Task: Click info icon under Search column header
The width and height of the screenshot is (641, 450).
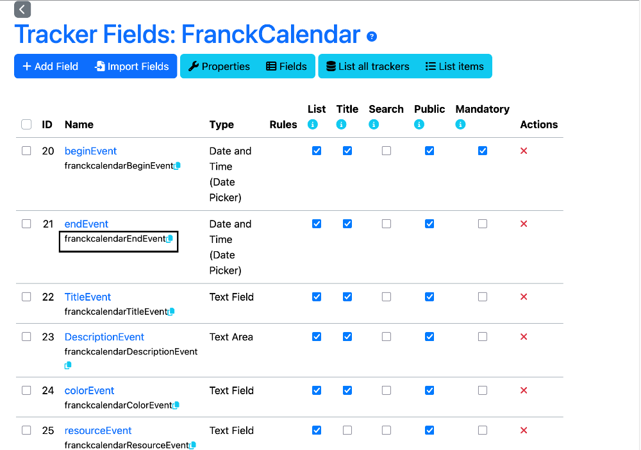Action: coord(374,124)
